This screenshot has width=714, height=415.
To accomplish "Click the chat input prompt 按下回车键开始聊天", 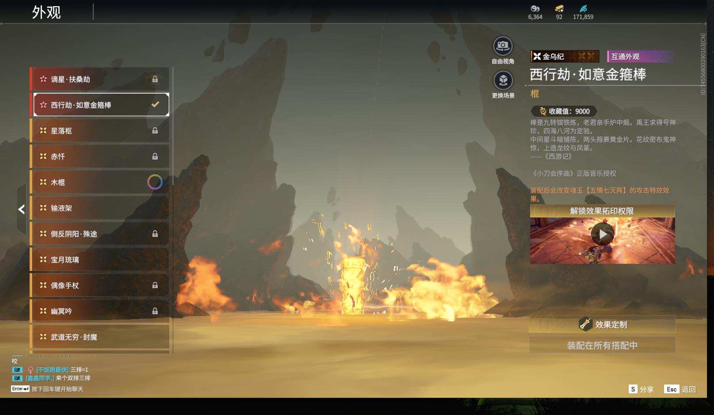I will tap(57, 389).
